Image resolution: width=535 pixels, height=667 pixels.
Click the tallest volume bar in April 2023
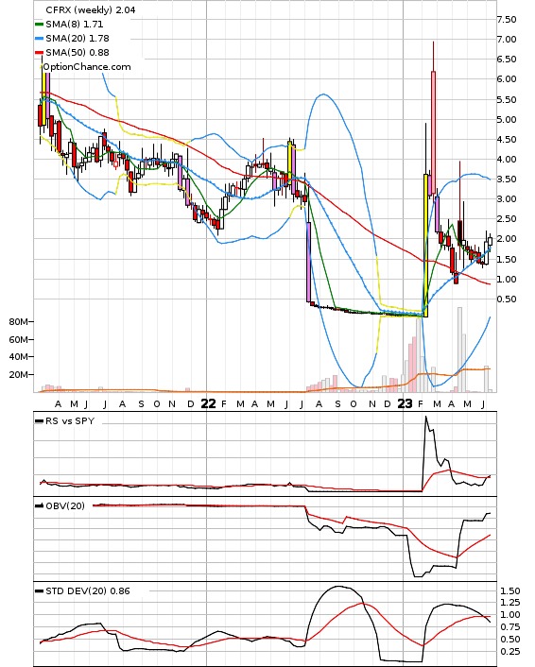tap(459, 350)
